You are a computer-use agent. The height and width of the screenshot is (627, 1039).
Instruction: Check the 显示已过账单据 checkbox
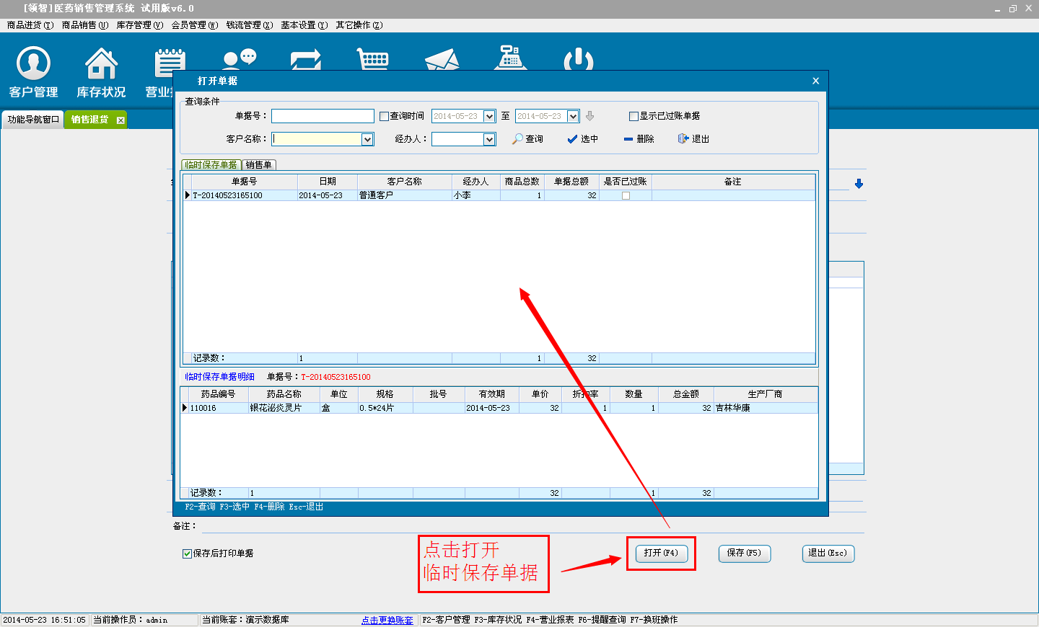pos(634,116)
